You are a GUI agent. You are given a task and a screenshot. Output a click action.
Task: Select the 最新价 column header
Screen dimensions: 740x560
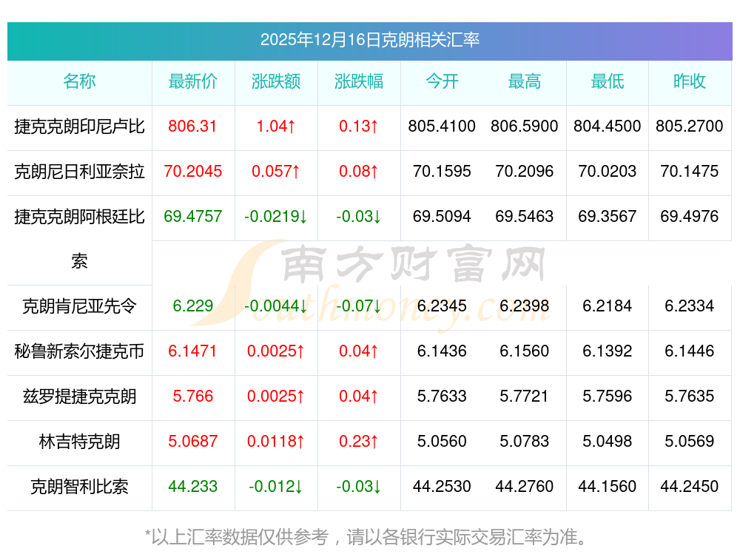pos(193,81)
